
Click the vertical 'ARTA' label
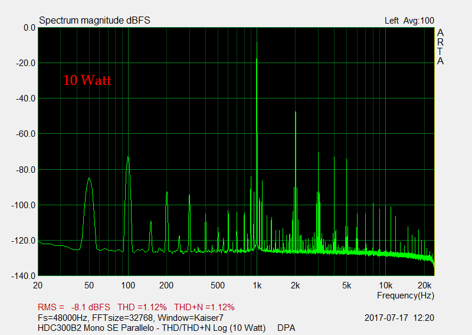click(x=440, y=47)
